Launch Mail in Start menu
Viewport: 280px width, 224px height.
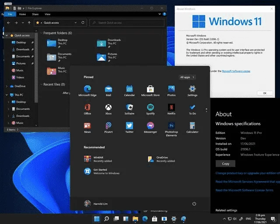tap(108, 91)
